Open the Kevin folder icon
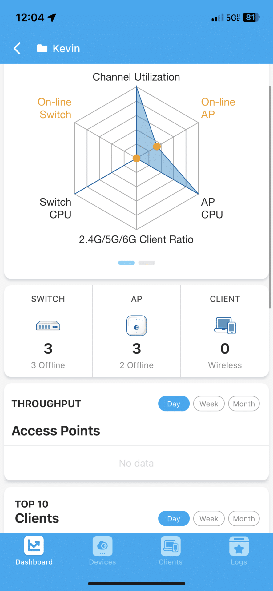This screenshot has height=591, width=273. point(42,48)
